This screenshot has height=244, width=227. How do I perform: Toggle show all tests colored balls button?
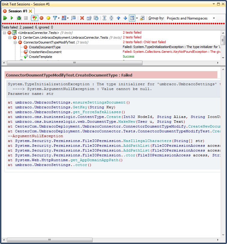coord(35,18)
